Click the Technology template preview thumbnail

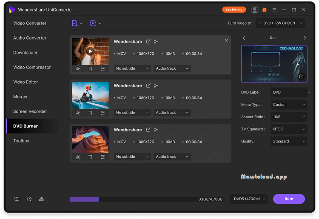pyautogui.click(x=274, y=64)
